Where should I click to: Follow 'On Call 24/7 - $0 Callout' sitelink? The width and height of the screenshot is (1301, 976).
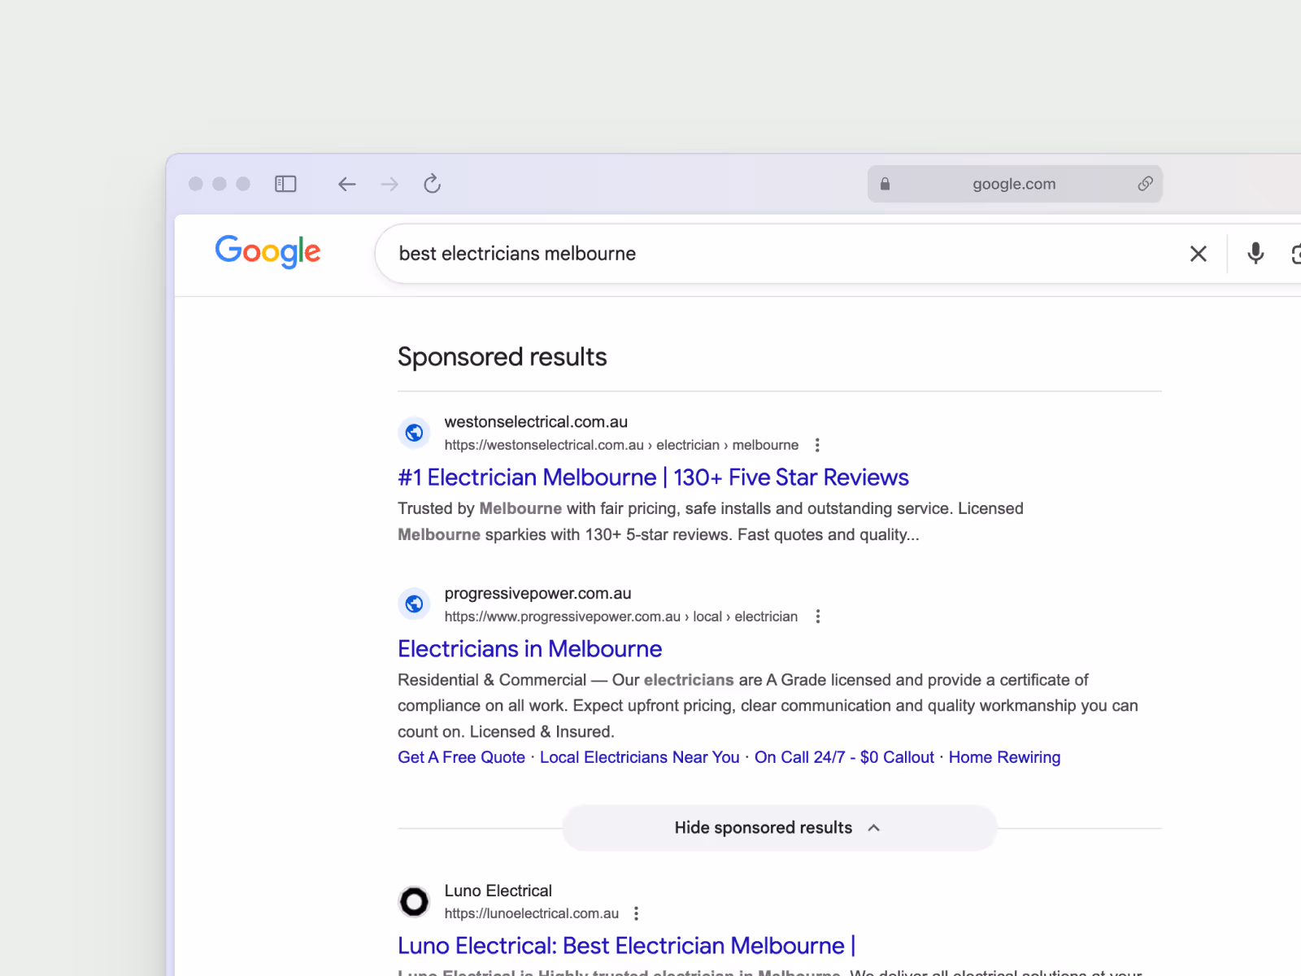844,757
